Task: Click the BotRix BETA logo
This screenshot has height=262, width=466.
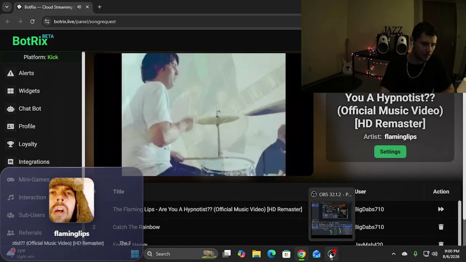Action: pyautogui.click(x=33, y=40)
